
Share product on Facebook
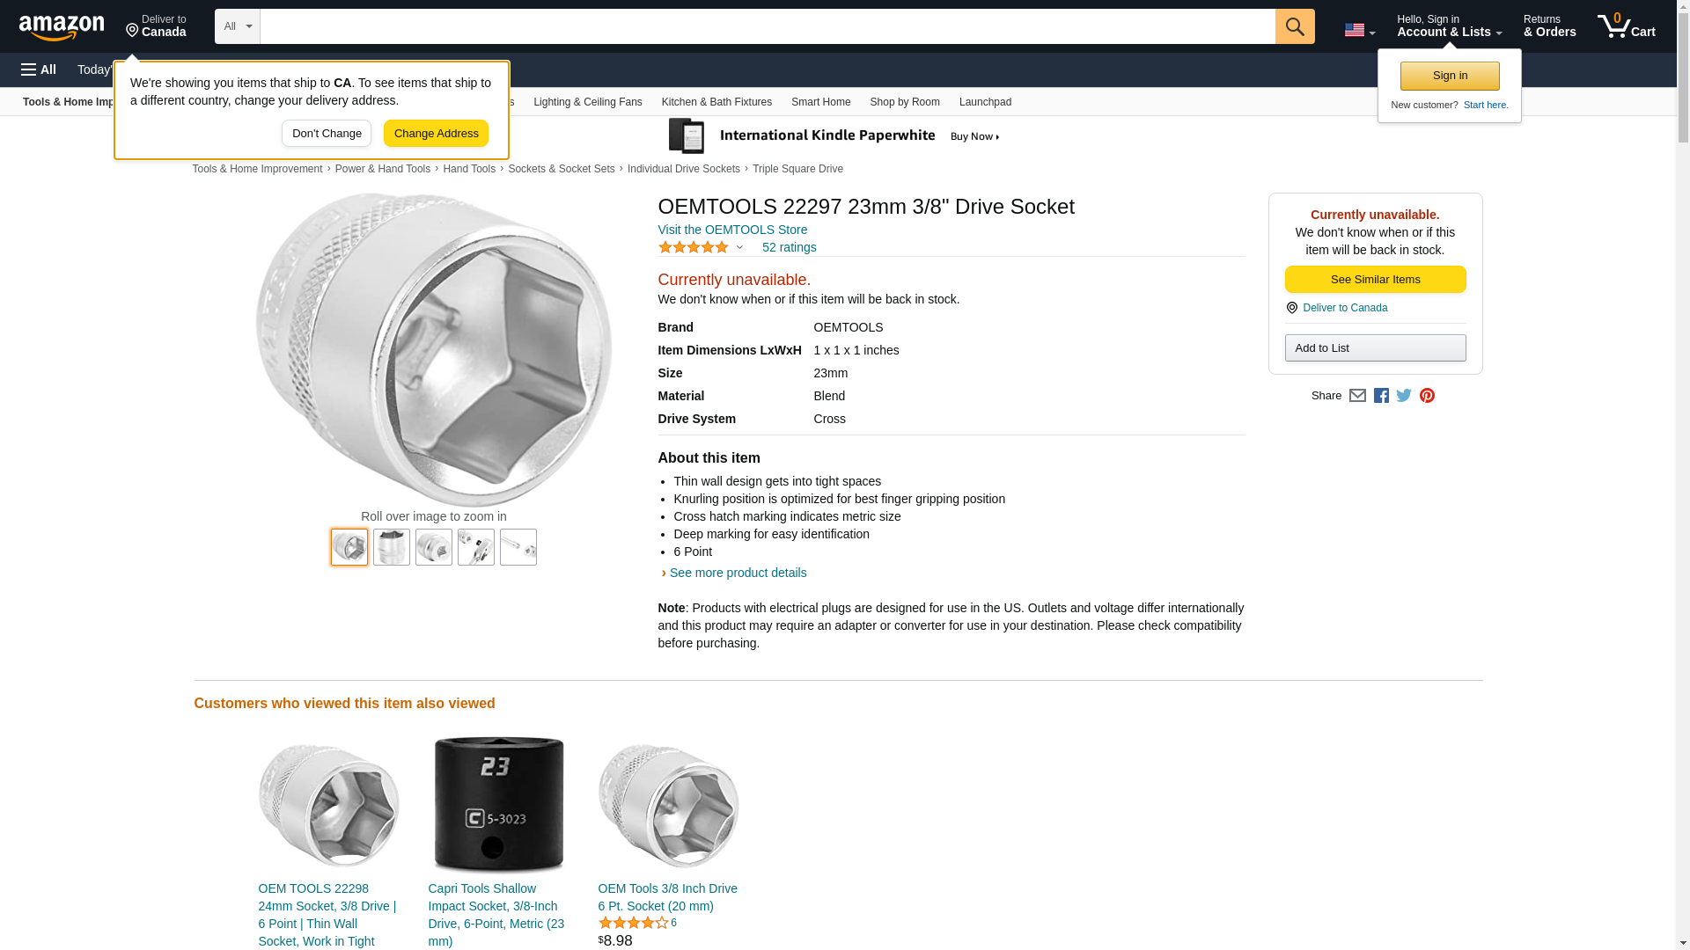point(1381,396)
